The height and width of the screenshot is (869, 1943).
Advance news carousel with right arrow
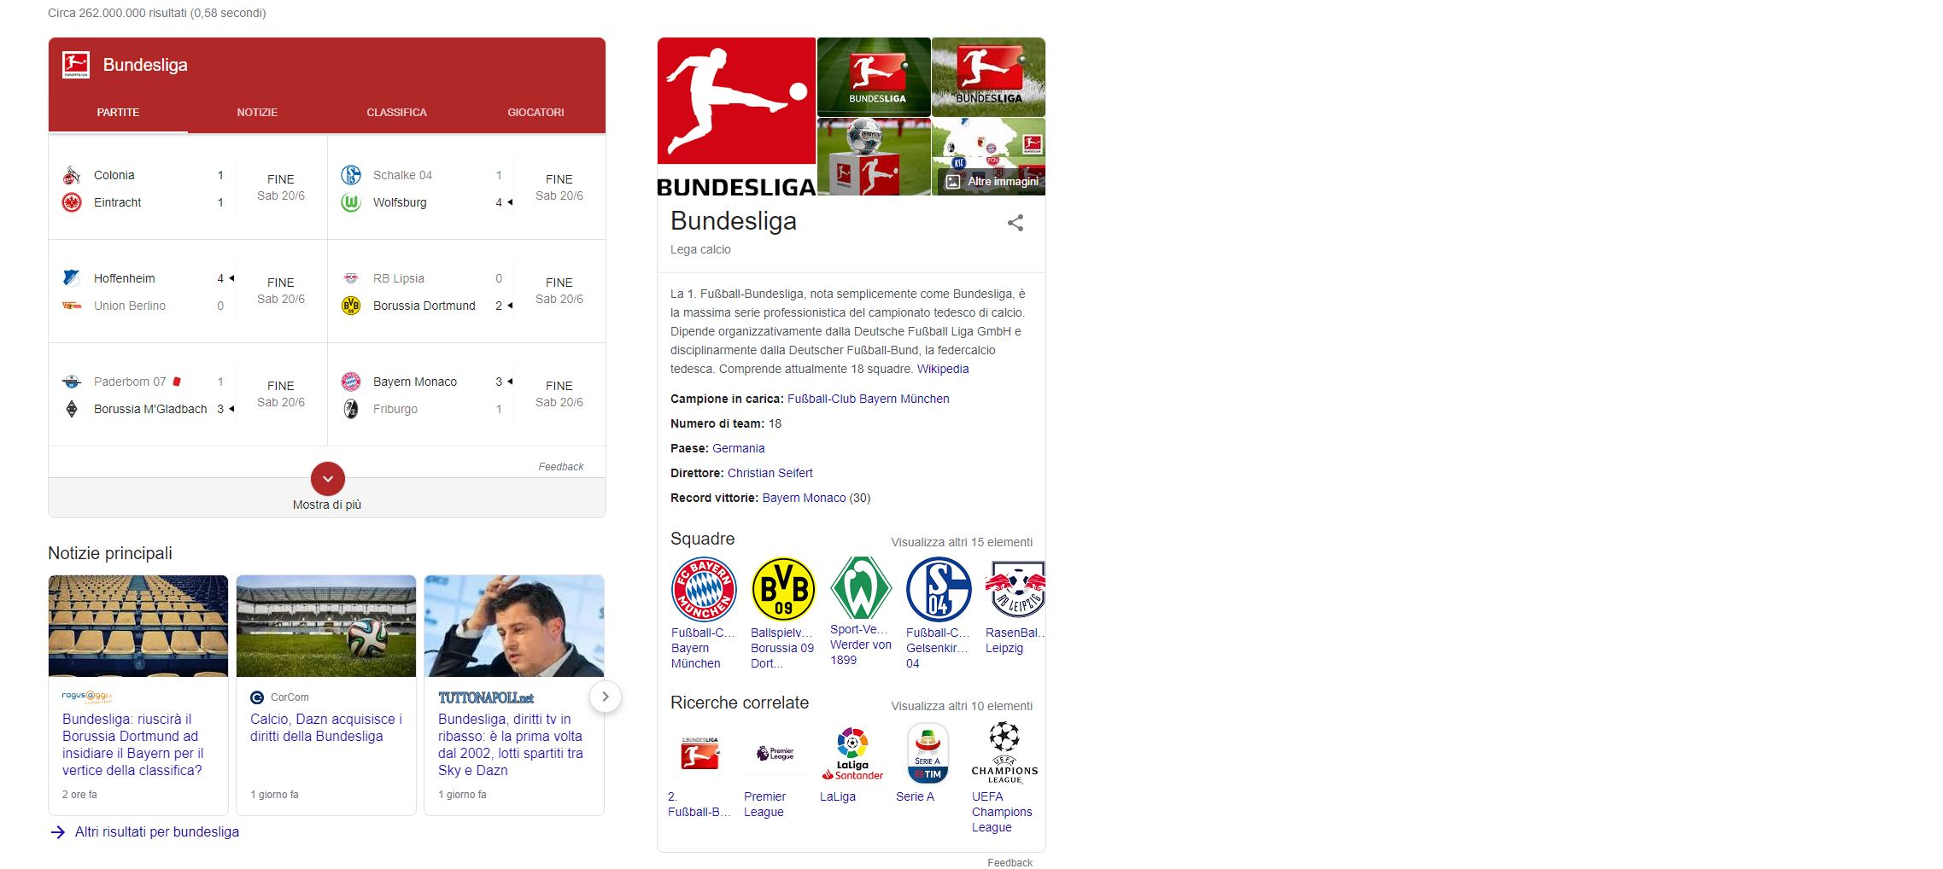point(606,697)
